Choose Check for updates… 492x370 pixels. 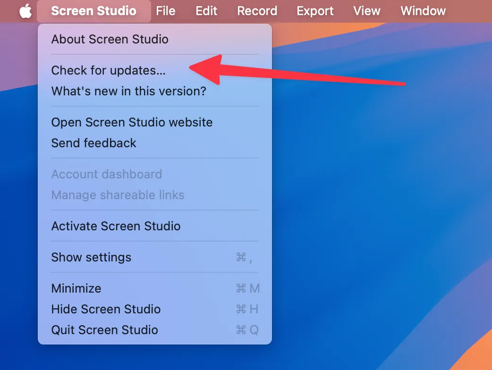pyautogui.click(x=109, y=70)
